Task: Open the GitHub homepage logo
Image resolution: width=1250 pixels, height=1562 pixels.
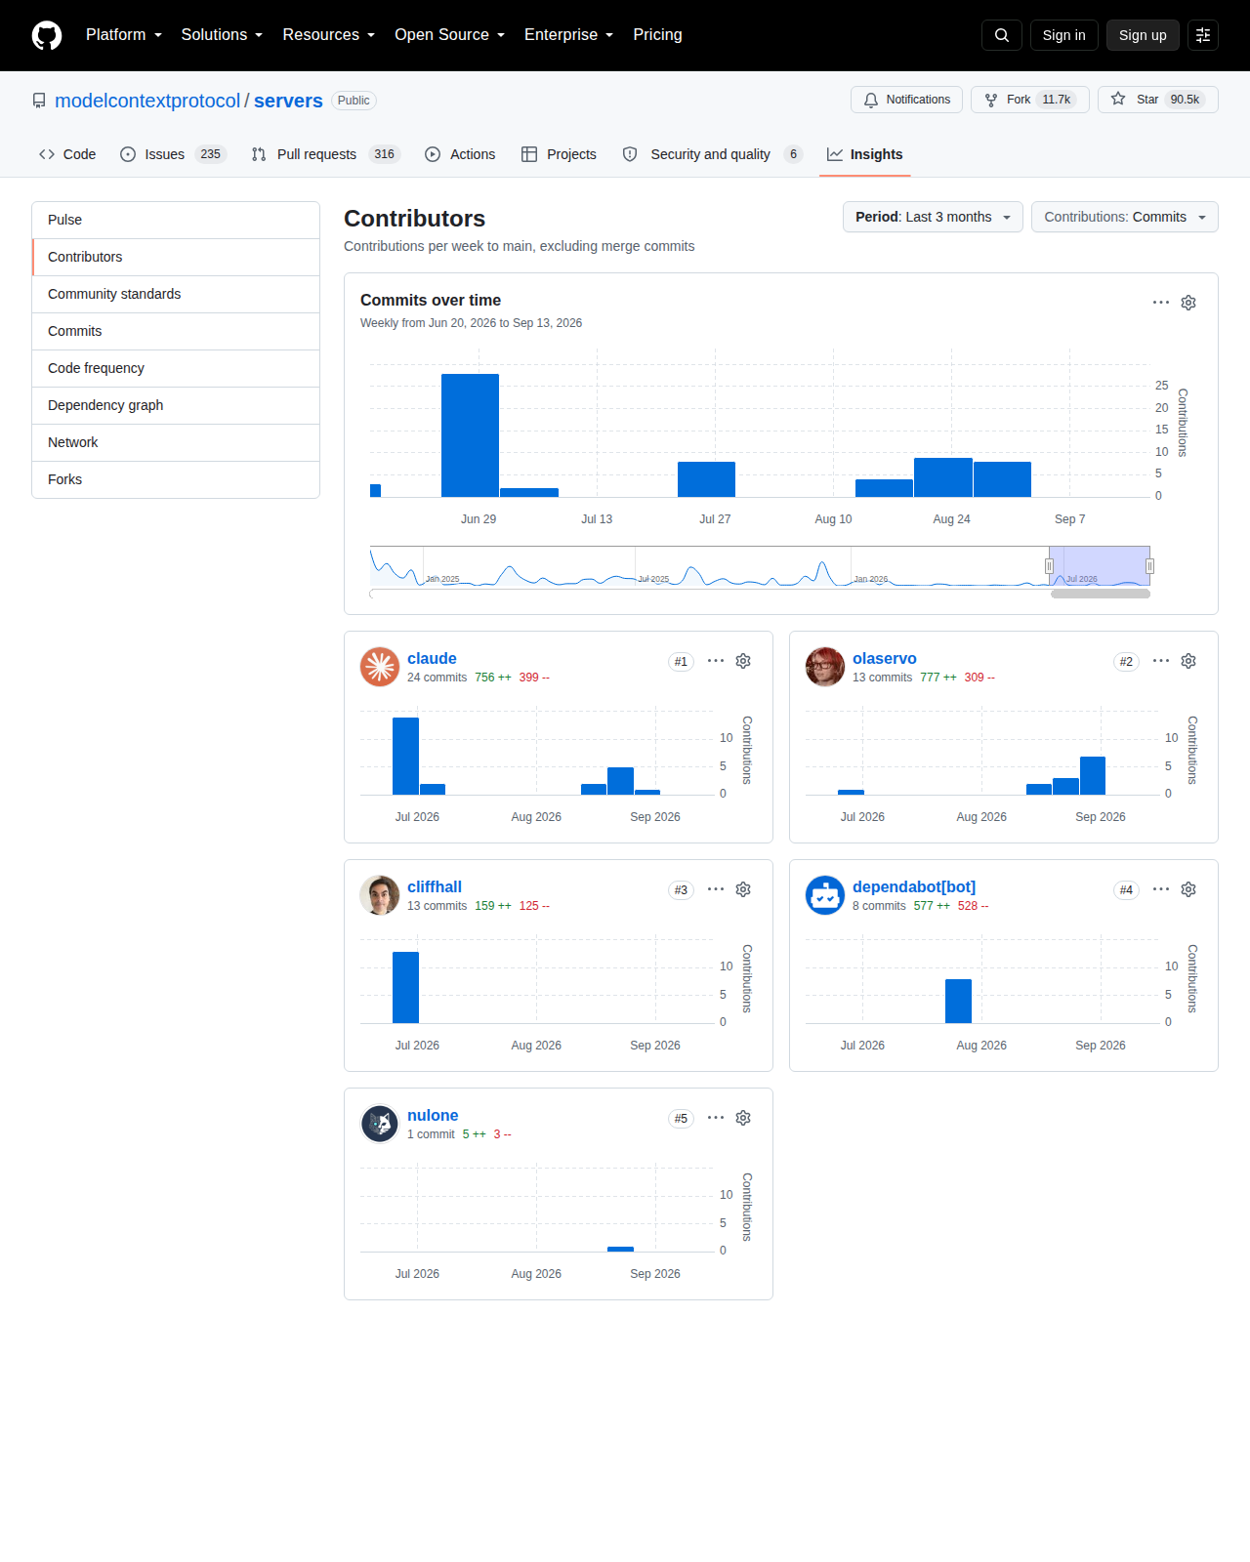Action: (x=47, y=35)
